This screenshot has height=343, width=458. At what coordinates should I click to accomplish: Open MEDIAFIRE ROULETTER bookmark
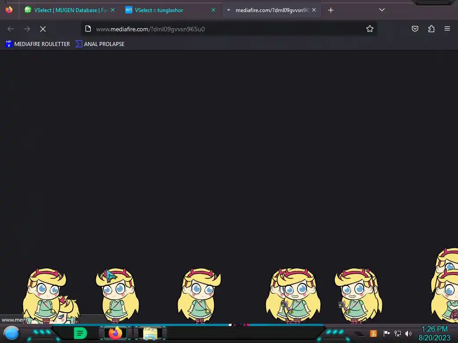[38, 44]
